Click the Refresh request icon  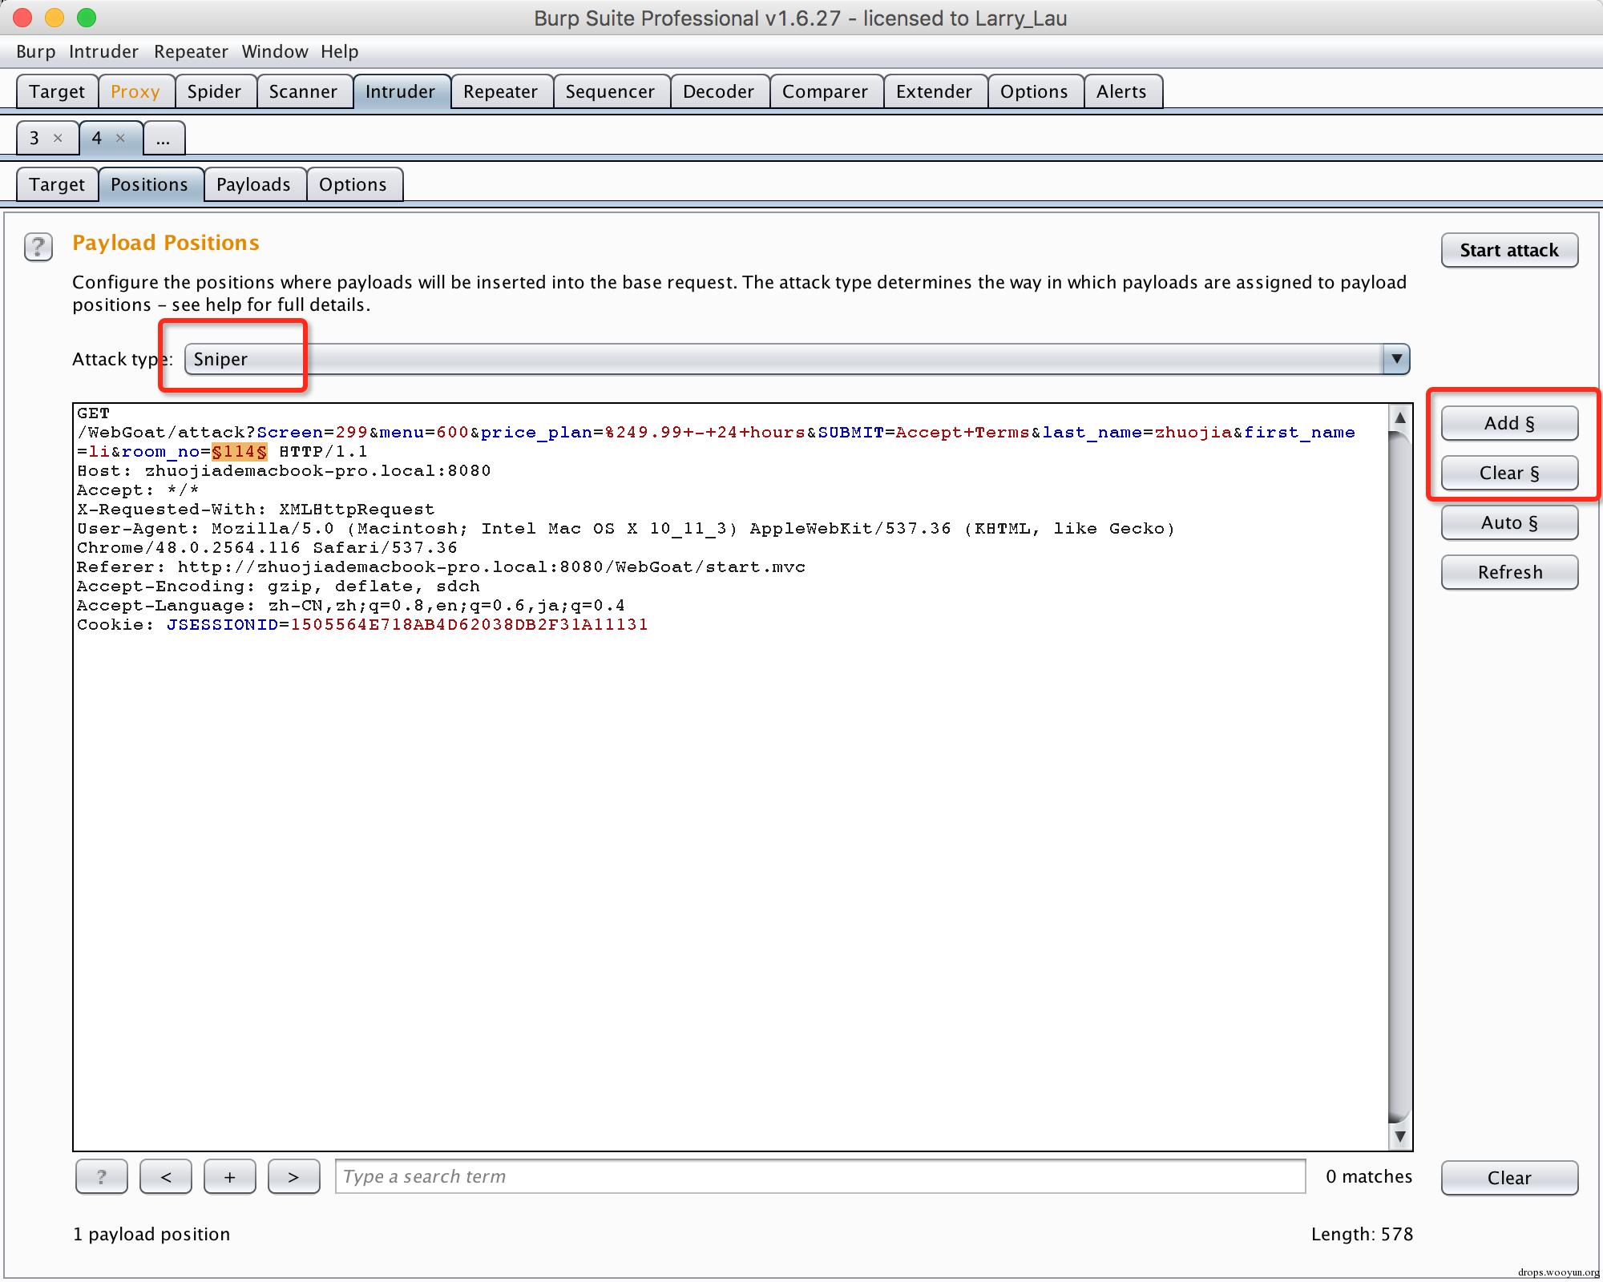[x=1508, y=573]
